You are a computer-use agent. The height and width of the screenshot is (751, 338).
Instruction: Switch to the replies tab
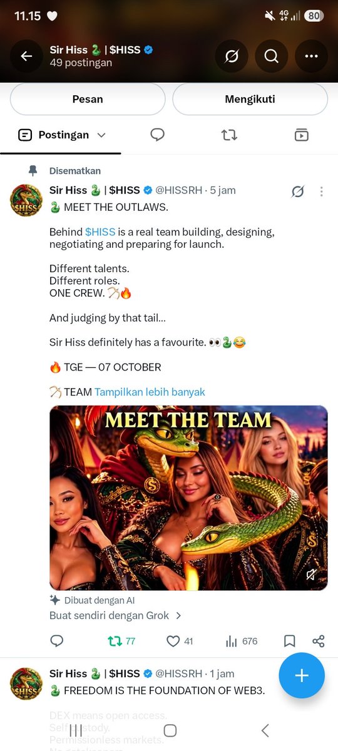[x=158, y=135]
